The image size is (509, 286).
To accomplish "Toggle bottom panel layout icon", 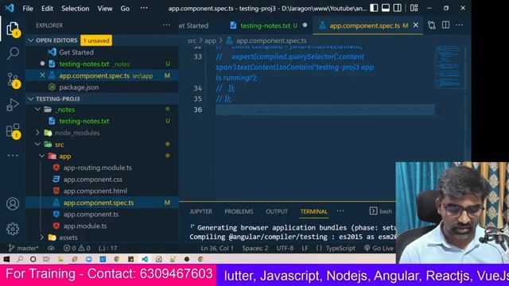I will 386,8.
